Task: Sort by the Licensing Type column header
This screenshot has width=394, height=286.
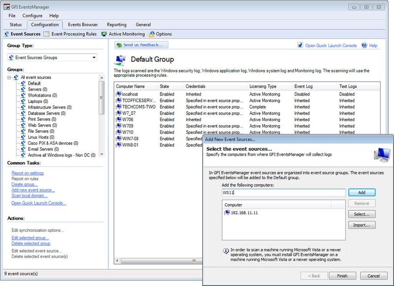Action: tap(269, 86)
